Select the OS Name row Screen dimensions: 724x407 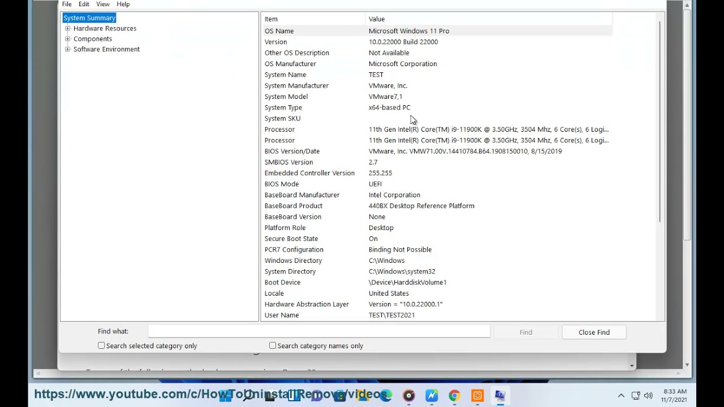coord(437,31)
